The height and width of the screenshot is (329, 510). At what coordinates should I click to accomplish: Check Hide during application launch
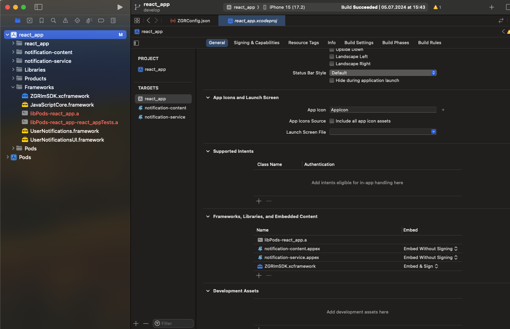[x=332, y=80]
